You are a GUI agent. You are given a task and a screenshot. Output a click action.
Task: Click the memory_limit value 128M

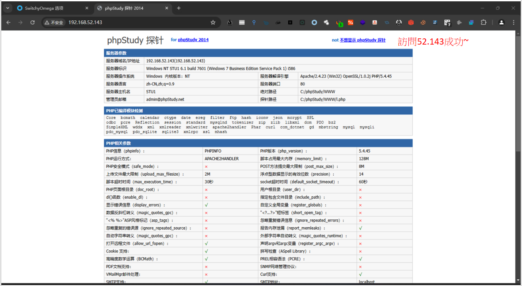coord(364,158)
